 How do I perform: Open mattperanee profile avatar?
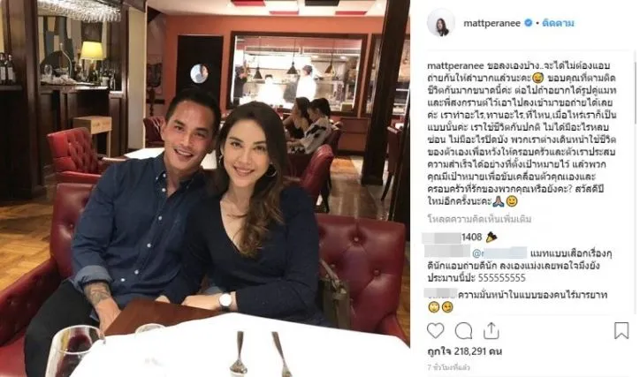click(441, 23)
